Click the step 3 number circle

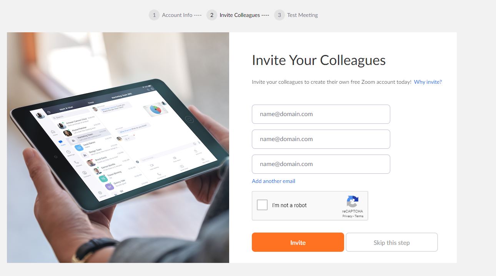[x=280, y=15]
